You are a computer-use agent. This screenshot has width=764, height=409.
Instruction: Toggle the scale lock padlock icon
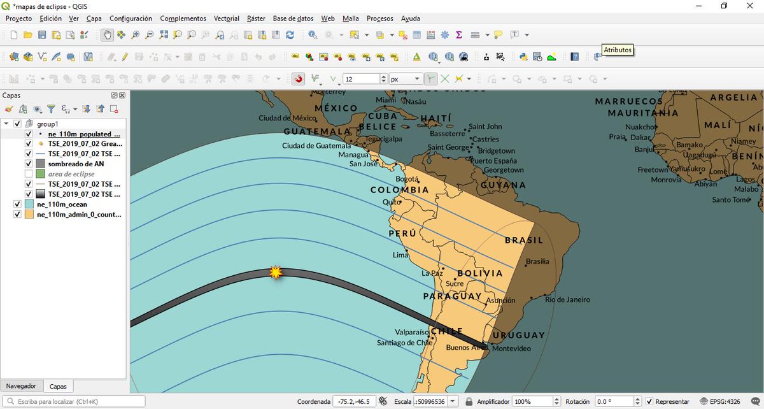tap(469, 402)
